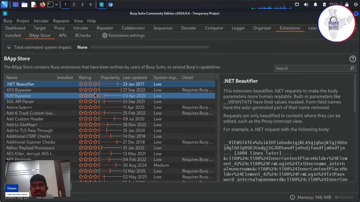The image size is (360, 202).
Task: Open the BChecks sub-tab
Action: point(83,35)
